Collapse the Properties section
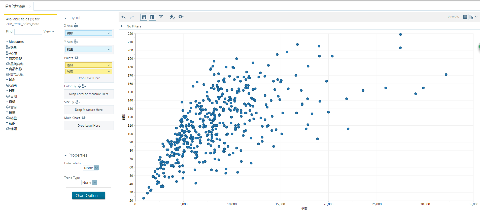This screenshot has height=212, width=480. pos(65,156)
